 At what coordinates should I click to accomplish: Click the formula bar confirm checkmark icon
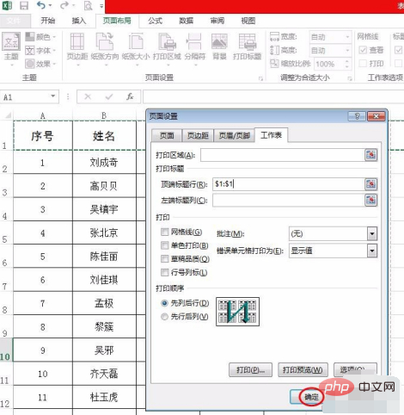[109, 97]
